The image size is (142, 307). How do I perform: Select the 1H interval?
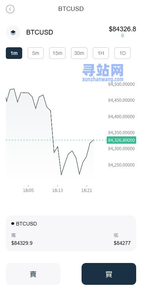[100, 53]
